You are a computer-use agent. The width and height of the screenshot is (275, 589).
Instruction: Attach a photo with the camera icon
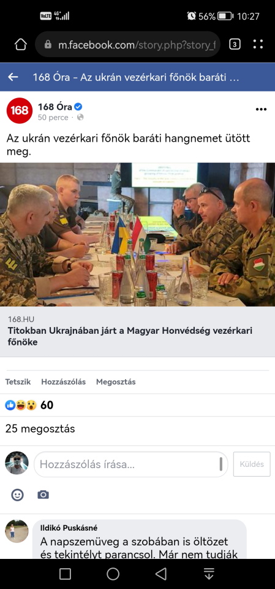[x=43, y=495]
